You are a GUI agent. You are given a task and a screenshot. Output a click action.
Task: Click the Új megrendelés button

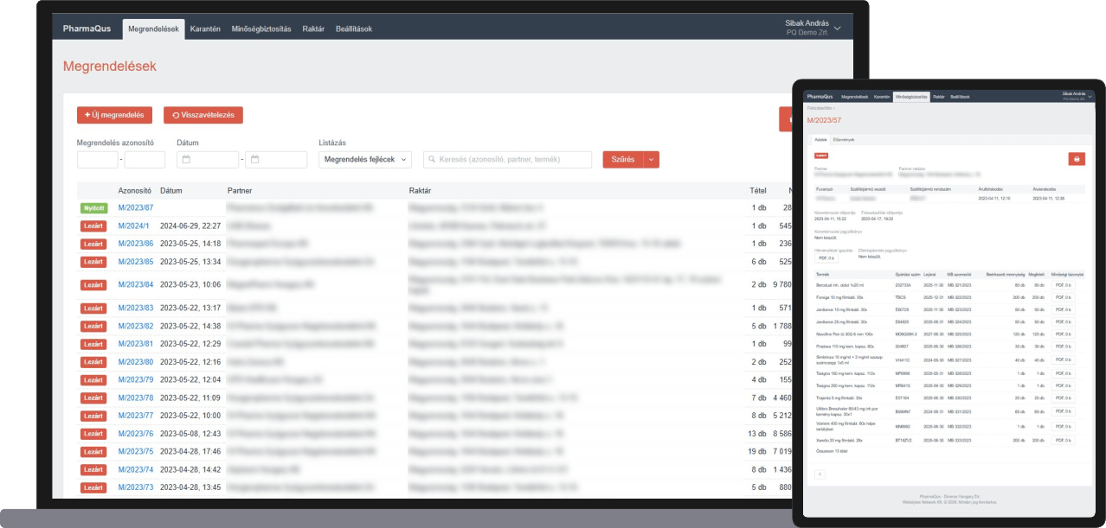[115, 115]
